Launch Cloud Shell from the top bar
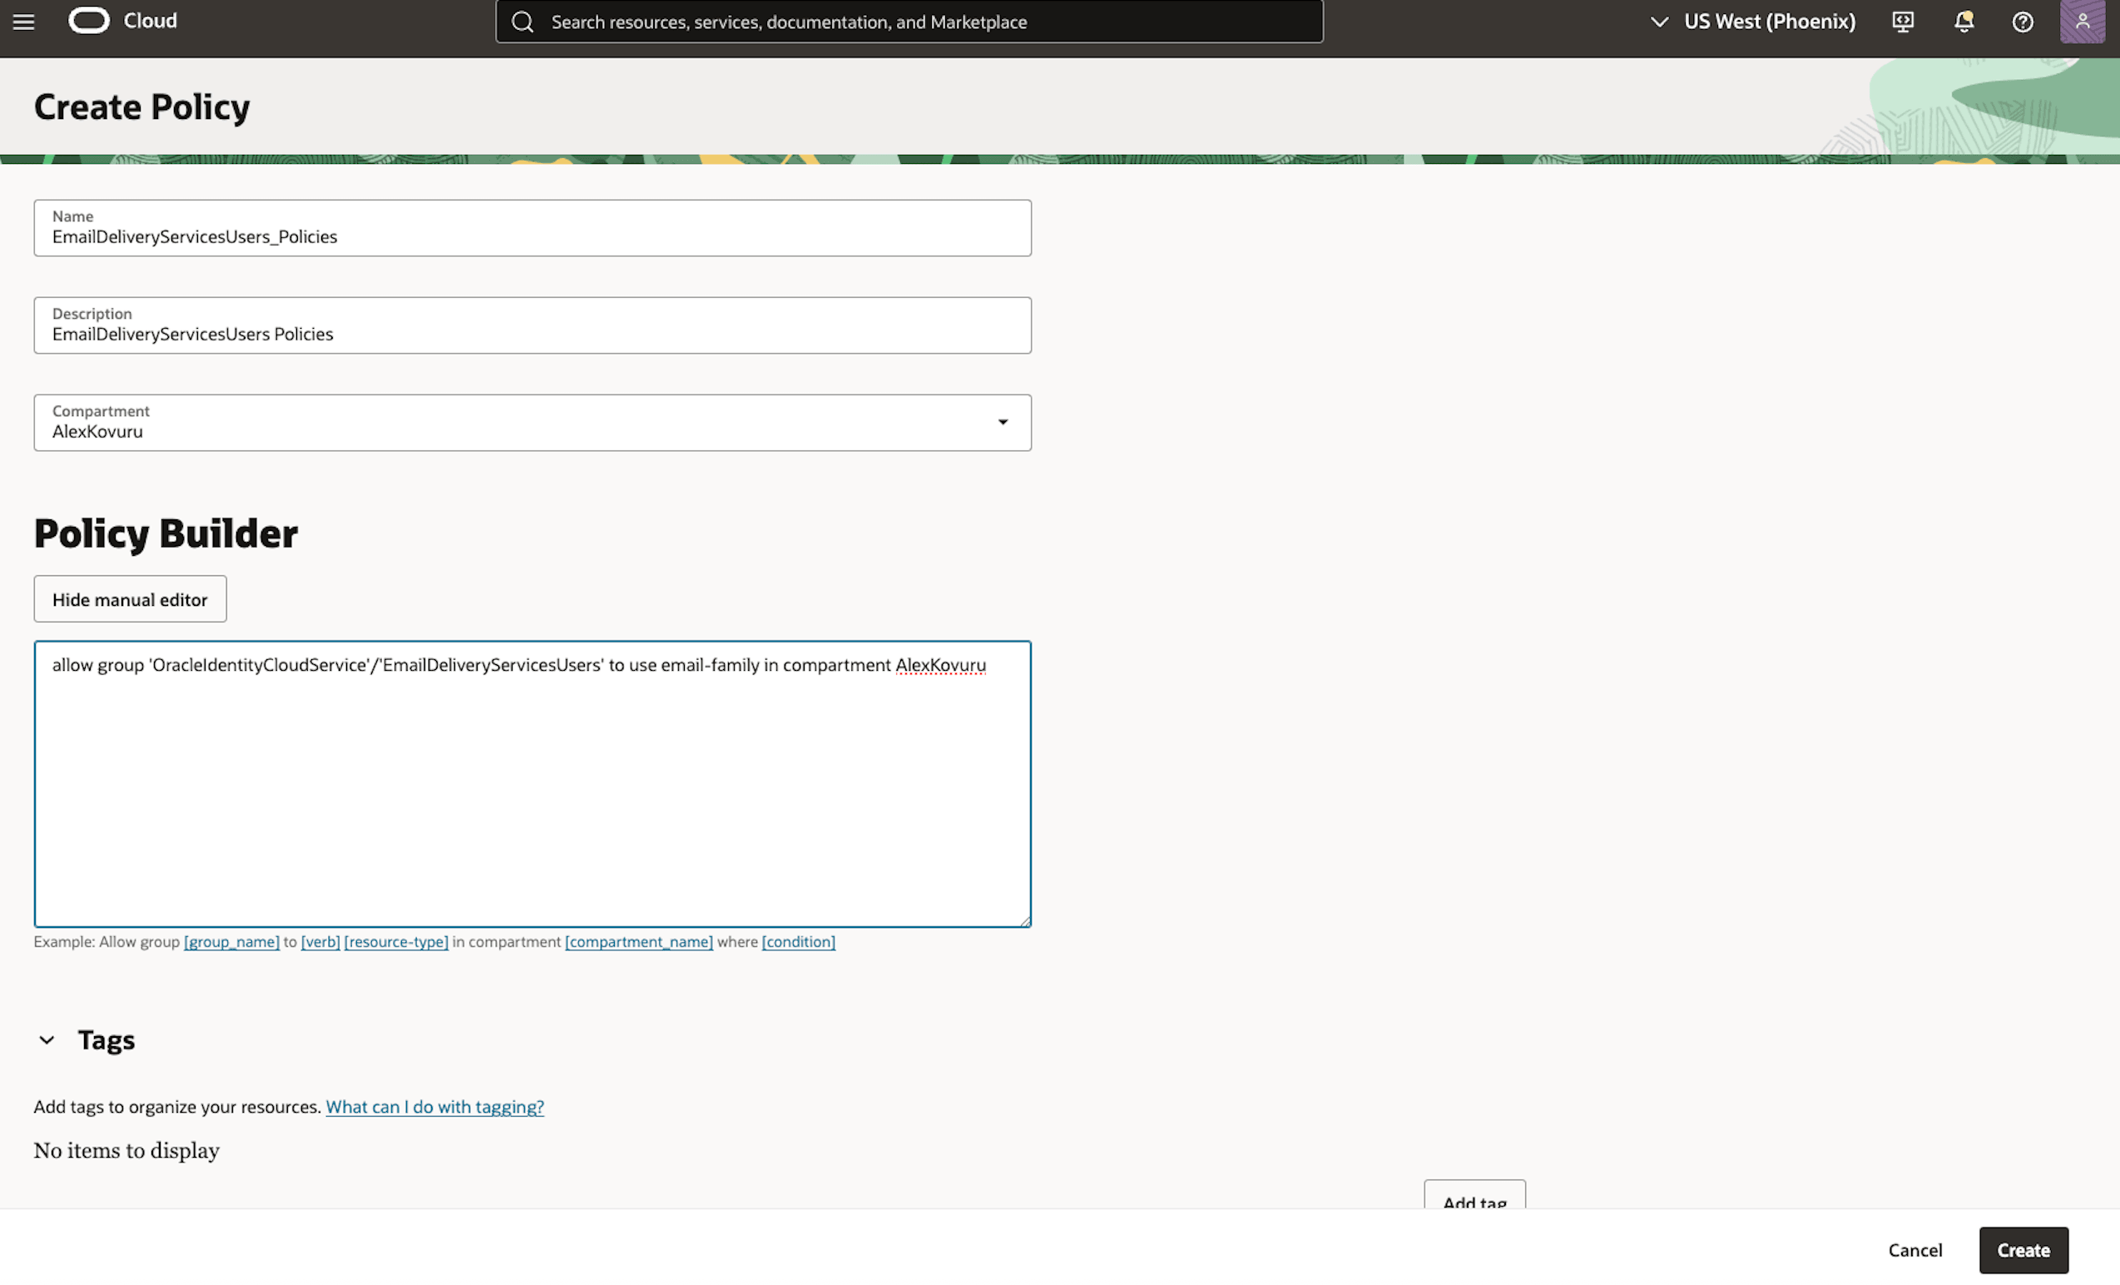 pos(1902,22)
